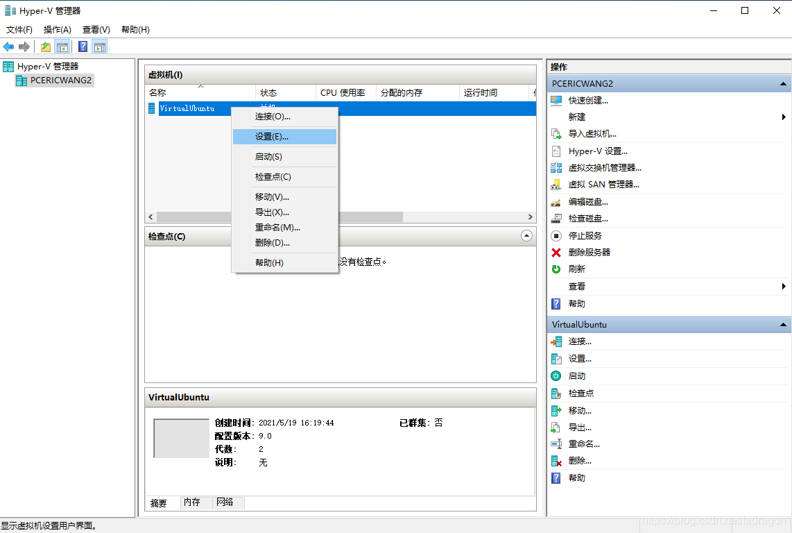Click the Move (移动) icon in the Actions pane
792x533 pixels.
pos(556,411)
